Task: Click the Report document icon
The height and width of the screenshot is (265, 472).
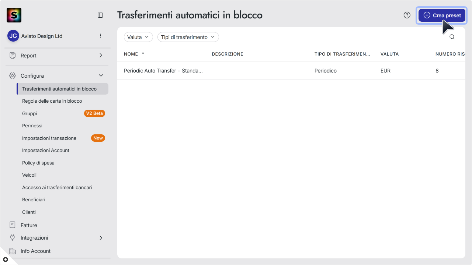Action: pos(13,56)
